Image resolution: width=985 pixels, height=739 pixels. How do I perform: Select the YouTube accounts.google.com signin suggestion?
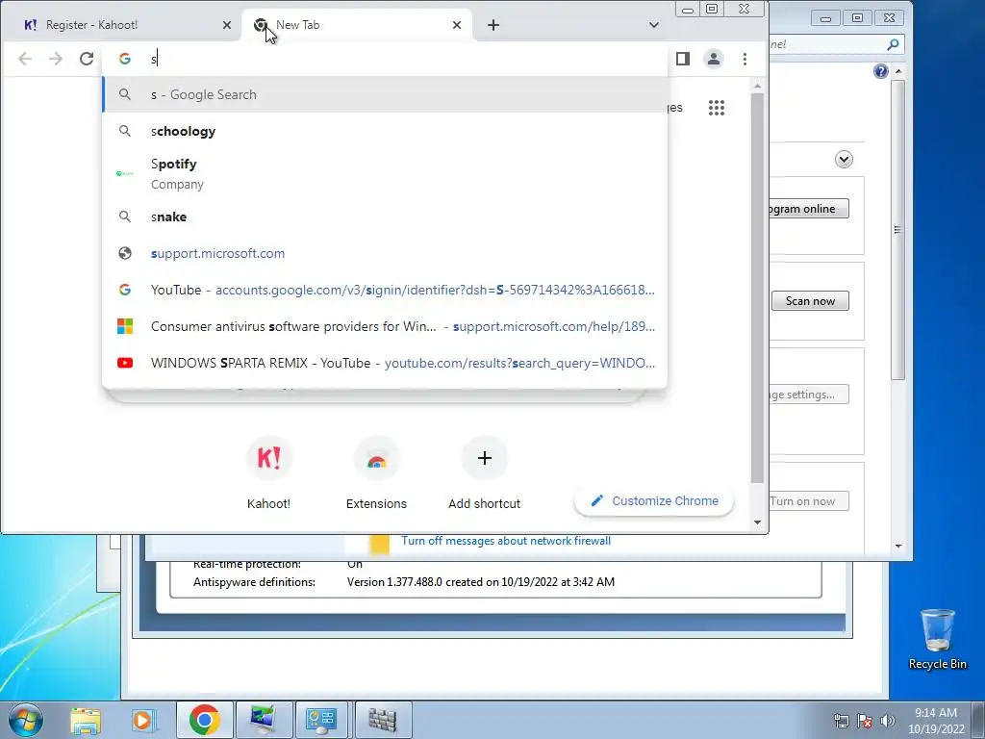385,290
